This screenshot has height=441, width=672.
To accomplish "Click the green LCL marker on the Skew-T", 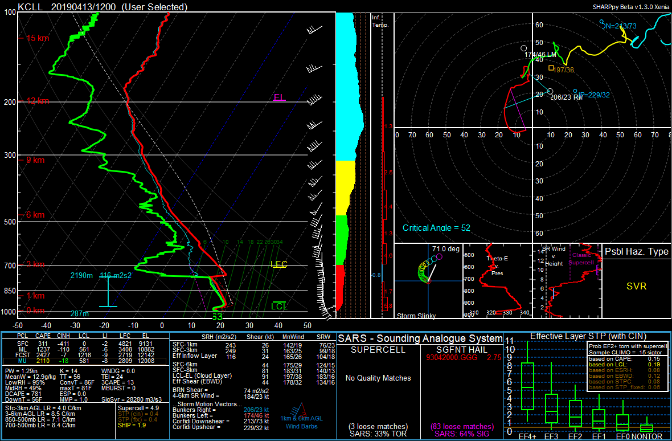I will point(280,306).
